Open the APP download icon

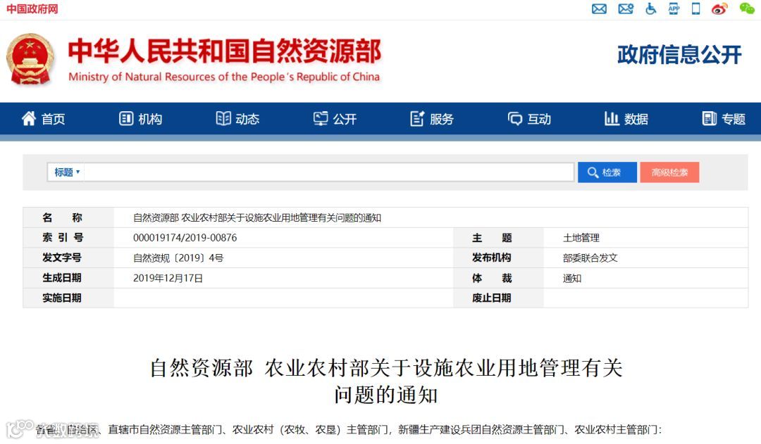[674, 8]
